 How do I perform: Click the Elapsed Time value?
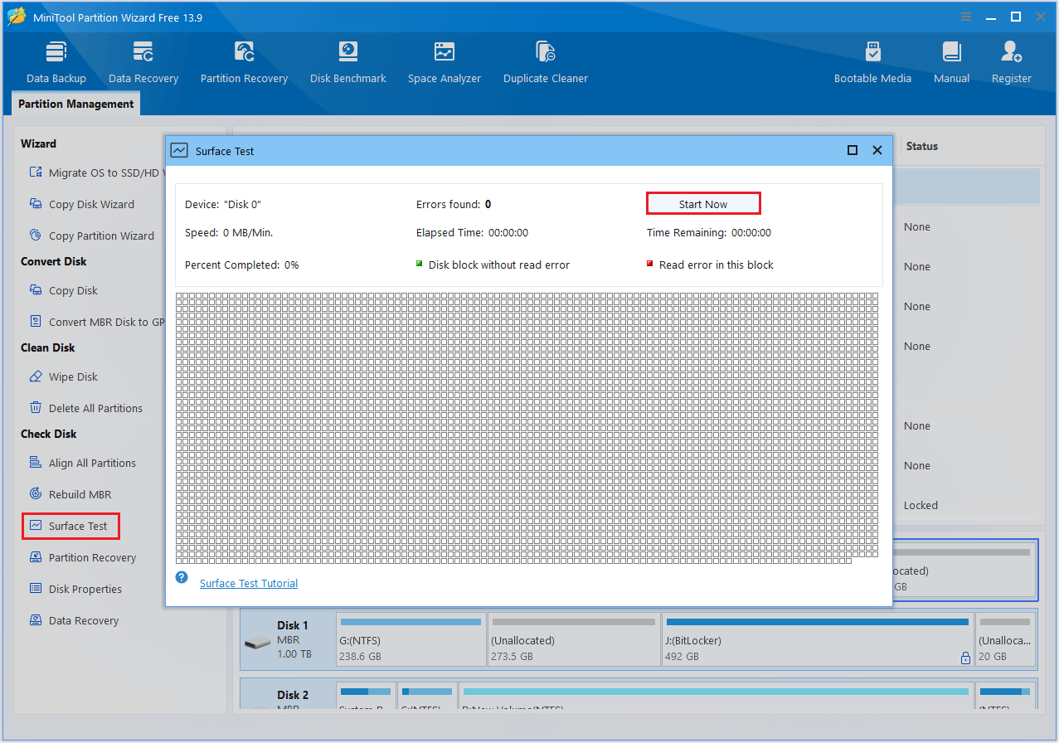coord(508,233)
